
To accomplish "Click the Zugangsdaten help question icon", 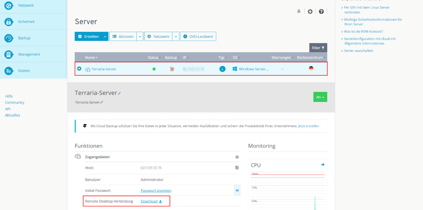I will pos(237,157).
